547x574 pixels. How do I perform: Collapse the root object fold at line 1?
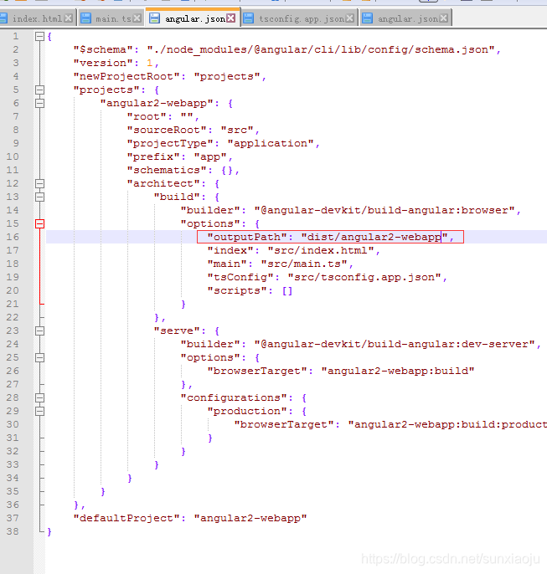39,36
